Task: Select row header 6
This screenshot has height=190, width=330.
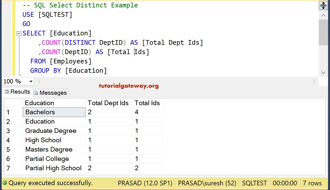Action: pyautogui.click(x=13, y=159)
